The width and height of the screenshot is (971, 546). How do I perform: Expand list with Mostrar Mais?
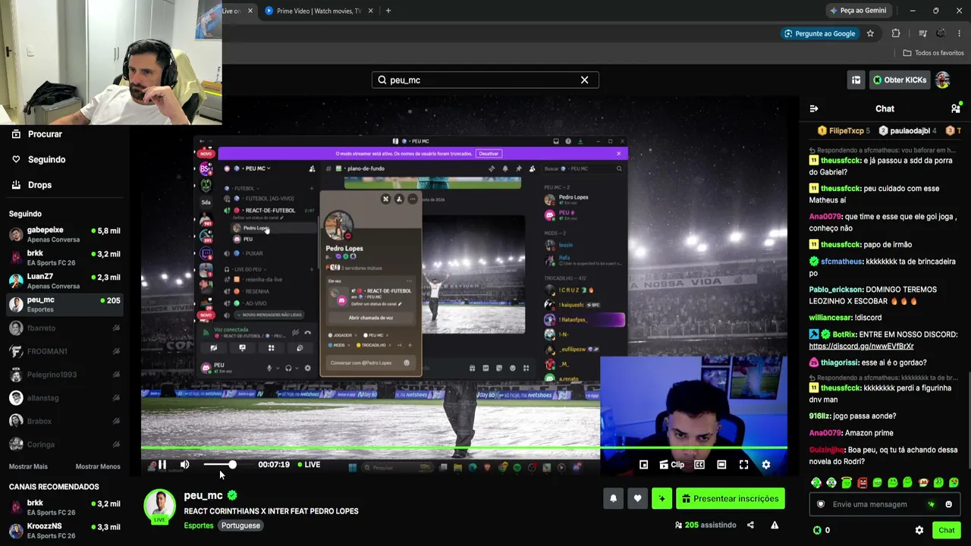point(28,466)
